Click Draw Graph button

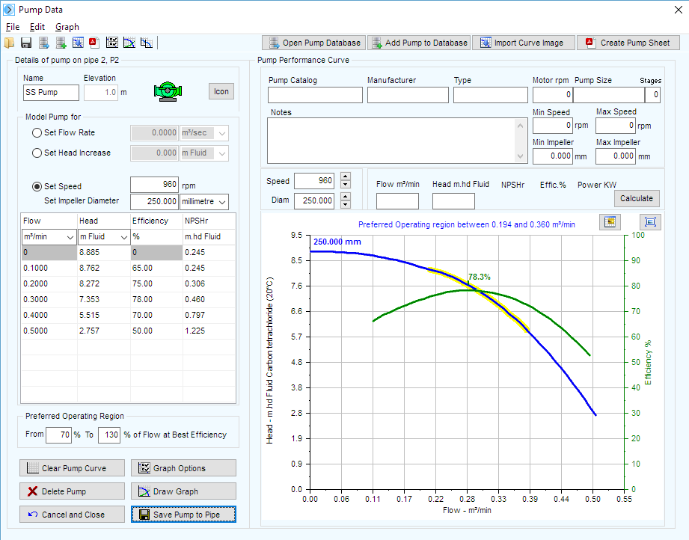click(183, 491)
